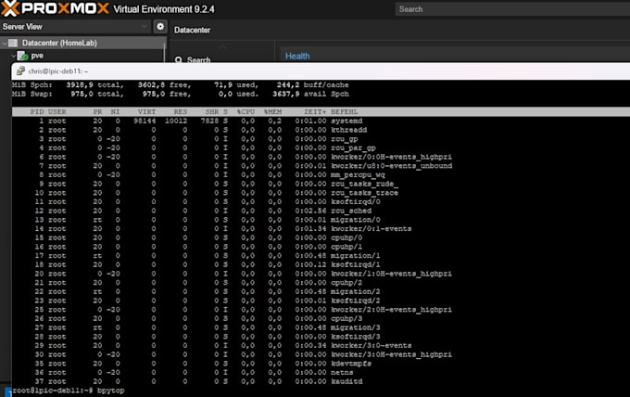Image resolution: width=630 pixels, height=397 pixels.
Task: Click the PuTTY icon in the terminal title bar
Action: 20,70
